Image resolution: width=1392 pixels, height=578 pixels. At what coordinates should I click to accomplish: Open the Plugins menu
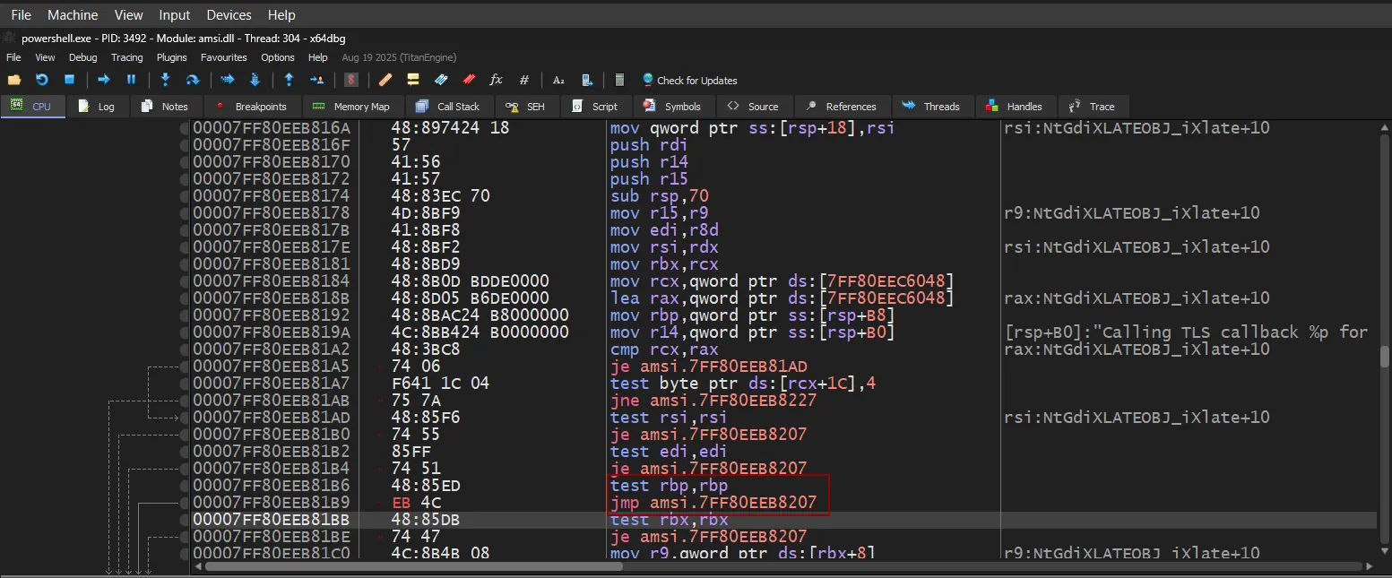pos(172,57)
